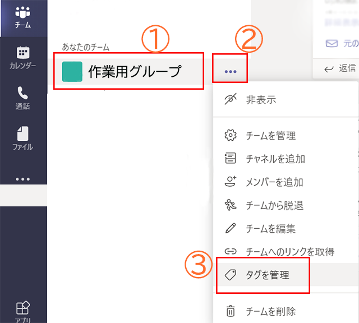Viewport: 359px width, 323px height.
Task: Click the reply arrow icon beside 返信
Action: [329, 69]
